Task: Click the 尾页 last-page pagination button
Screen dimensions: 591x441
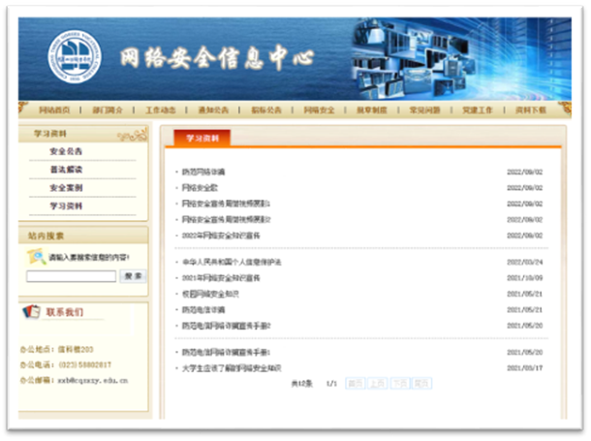Action: (x=421, y=384)
